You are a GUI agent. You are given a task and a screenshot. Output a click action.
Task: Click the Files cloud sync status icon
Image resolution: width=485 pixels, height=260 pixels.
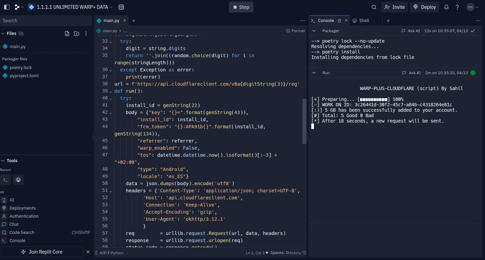pyautogui.click(x=21, y=34)
